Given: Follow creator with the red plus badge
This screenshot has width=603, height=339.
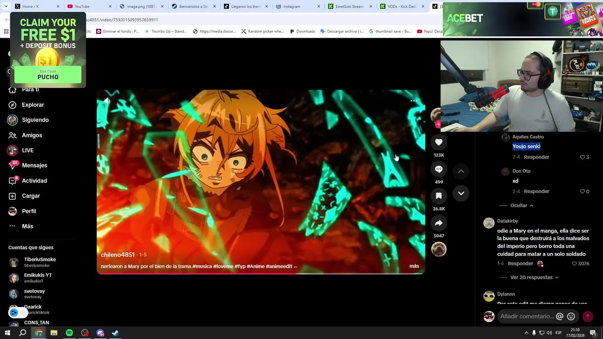Looking at the screenshot, I should pyautogui.click(x=439, y=124).
